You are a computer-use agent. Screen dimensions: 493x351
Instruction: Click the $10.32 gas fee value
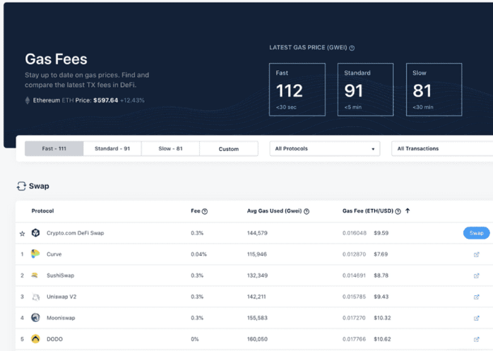[382, 318]
